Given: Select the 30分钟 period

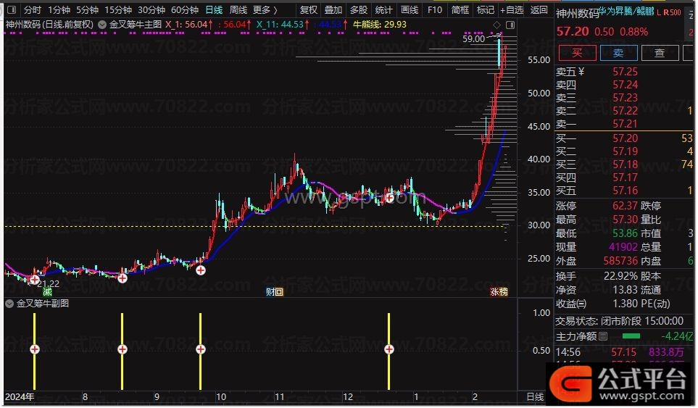Looking at the screenshot, I should click(x=151, y=10).
